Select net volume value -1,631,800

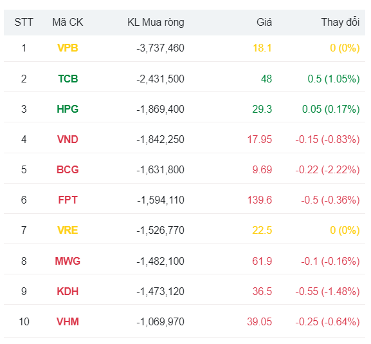[160, 170]
